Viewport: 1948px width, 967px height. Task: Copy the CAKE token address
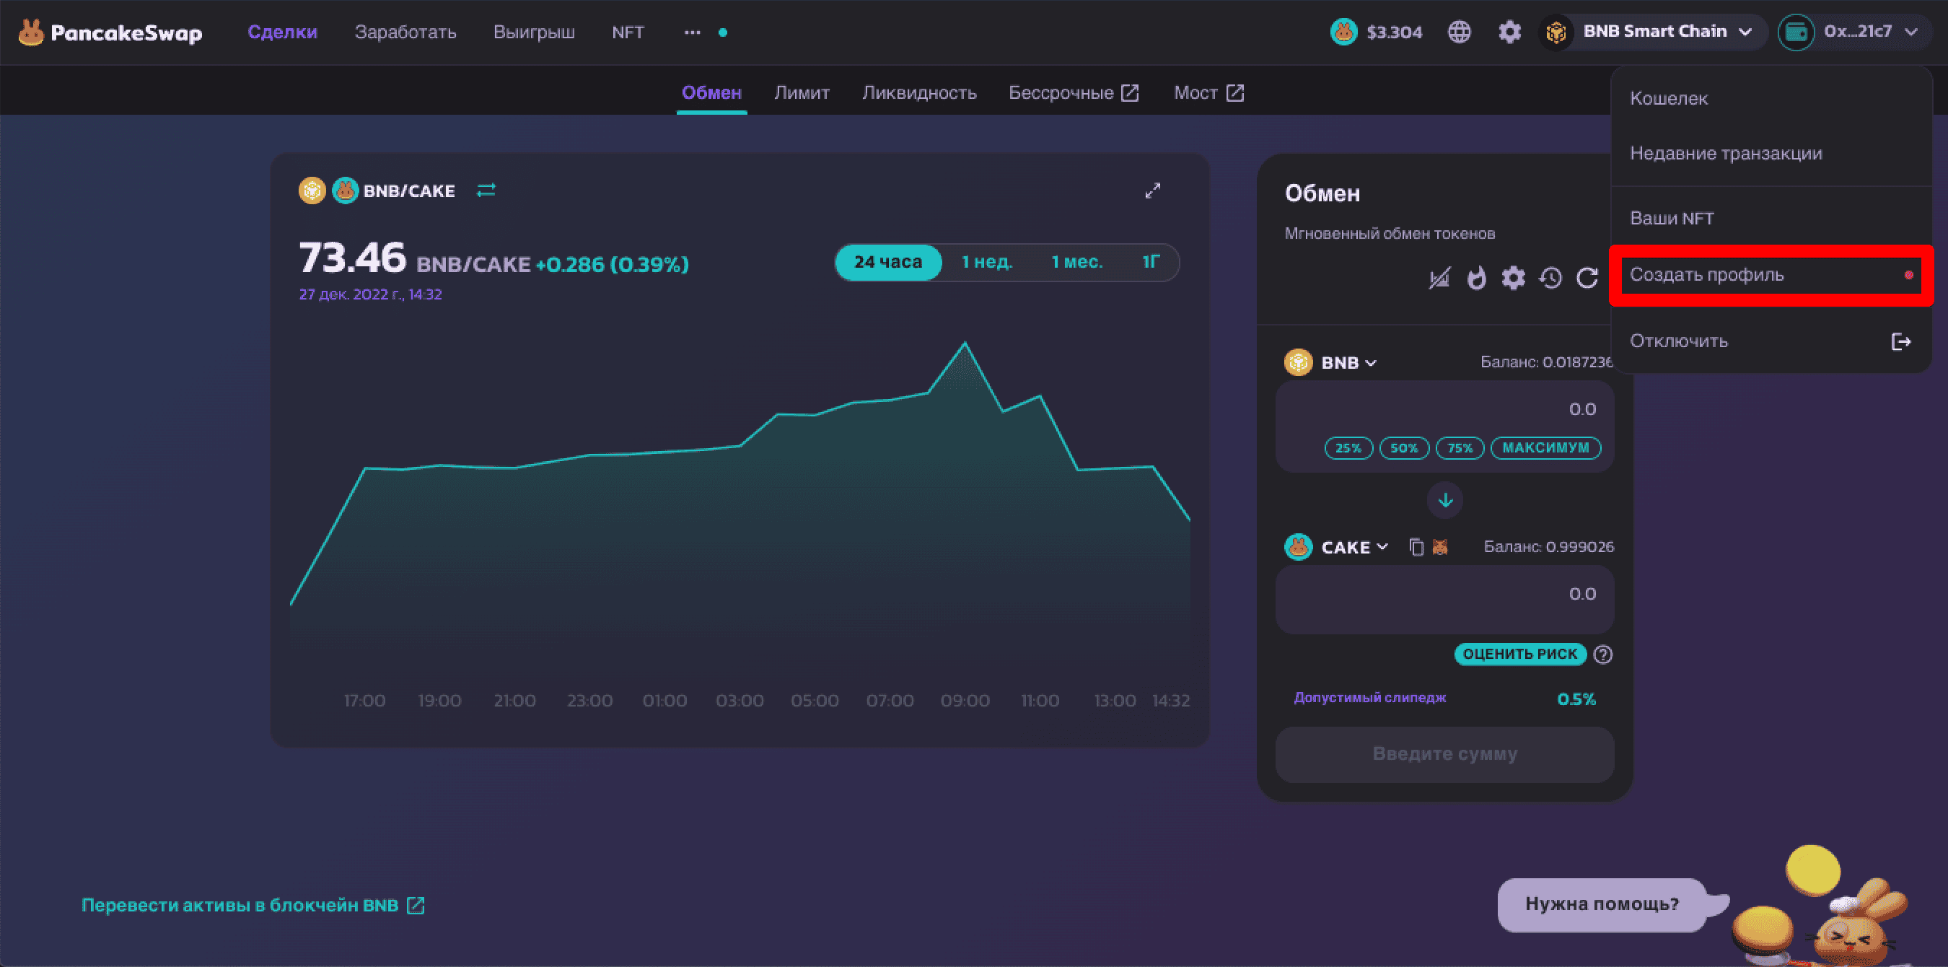point(1416,546)
